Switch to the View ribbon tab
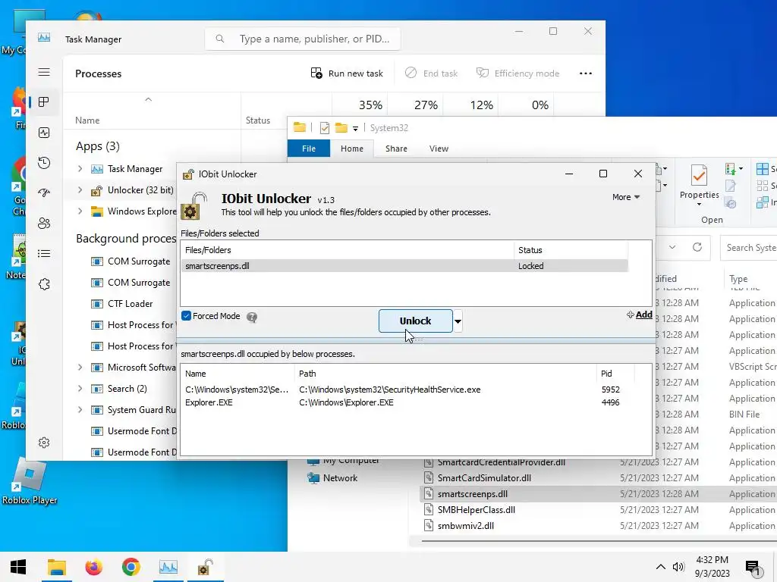The height and width of the screenshot is (582, 777). [439, 149]
